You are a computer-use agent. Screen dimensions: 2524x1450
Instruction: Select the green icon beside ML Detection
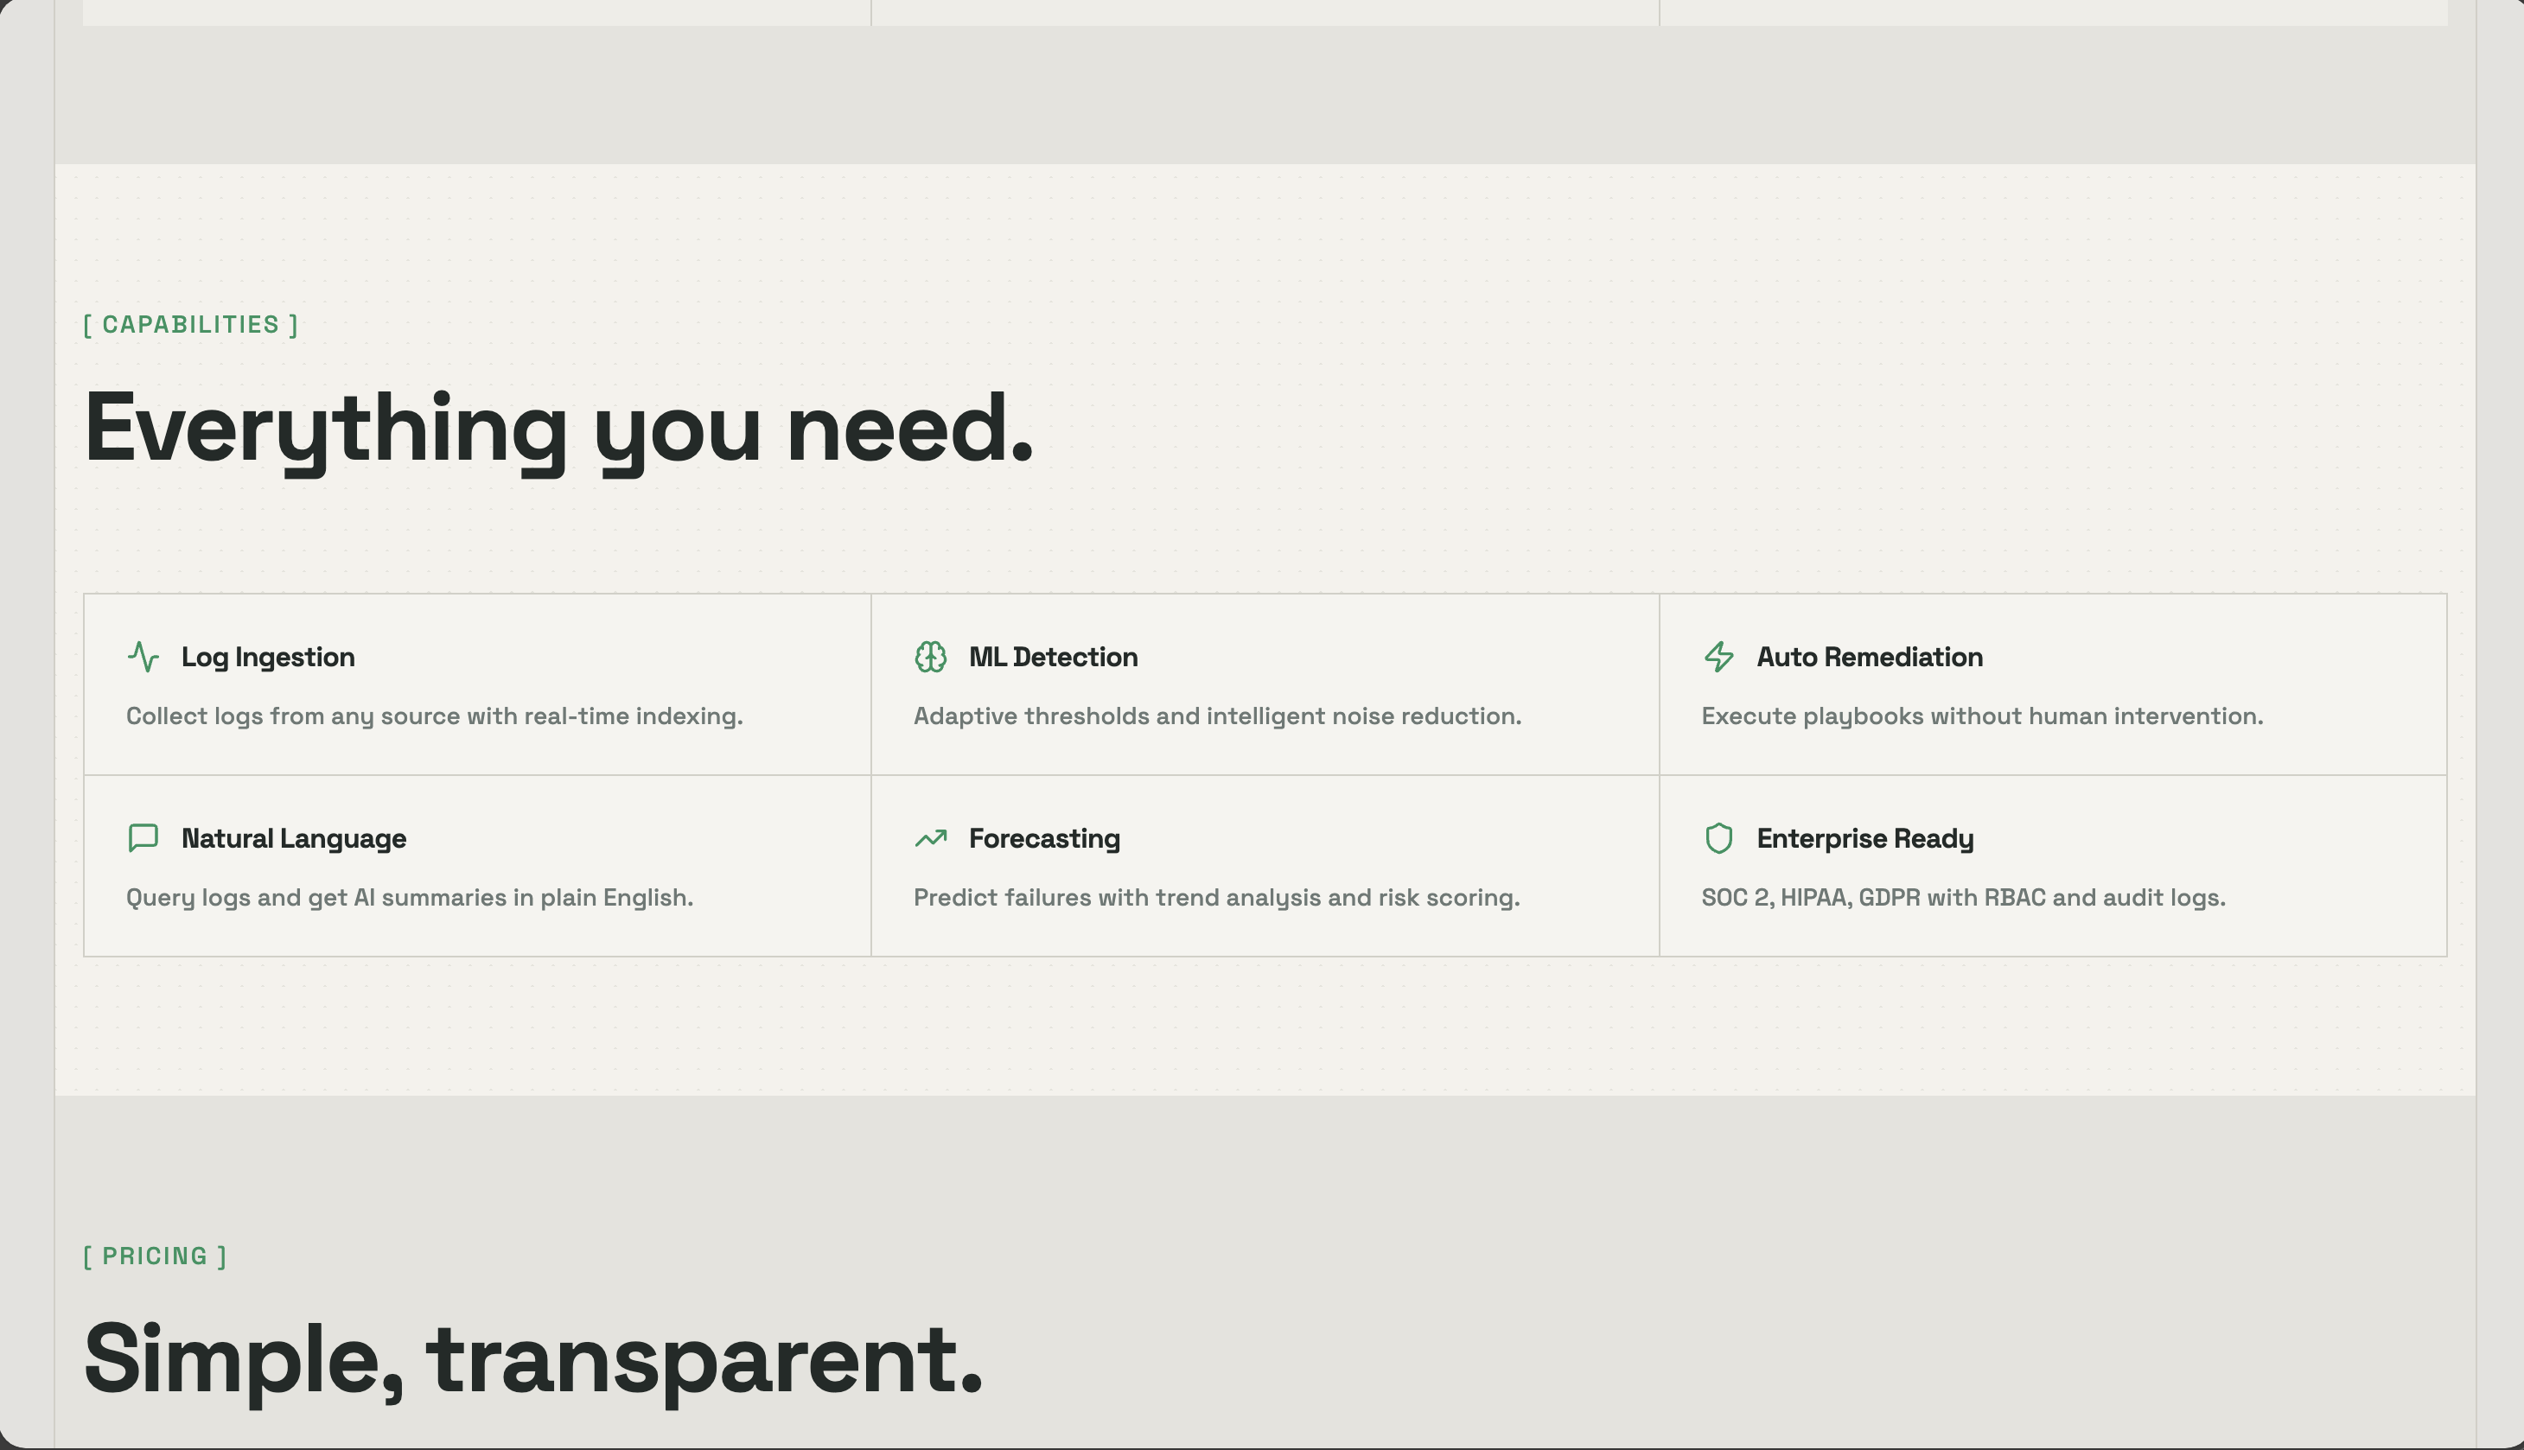931,656
